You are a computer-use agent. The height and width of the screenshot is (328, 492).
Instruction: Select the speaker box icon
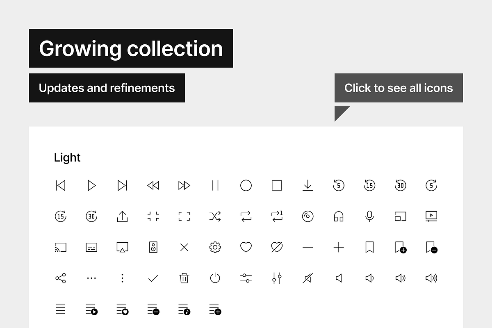(153, 247)
